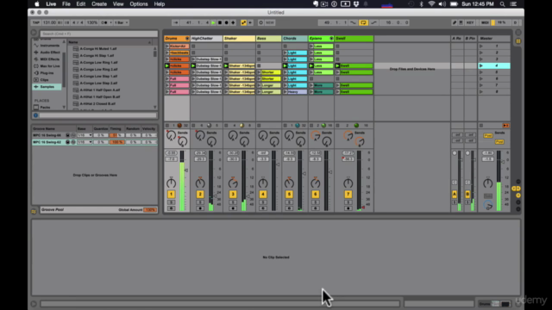552x310 pixels.
Task: Click the Session Record circle button
Action: [260, 22]
